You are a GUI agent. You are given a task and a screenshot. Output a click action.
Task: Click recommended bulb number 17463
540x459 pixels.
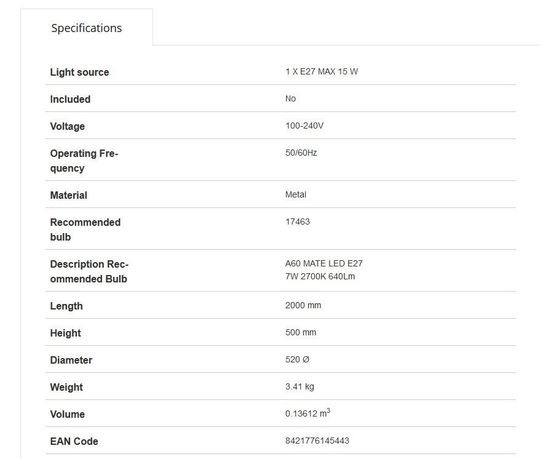[298, 222]
